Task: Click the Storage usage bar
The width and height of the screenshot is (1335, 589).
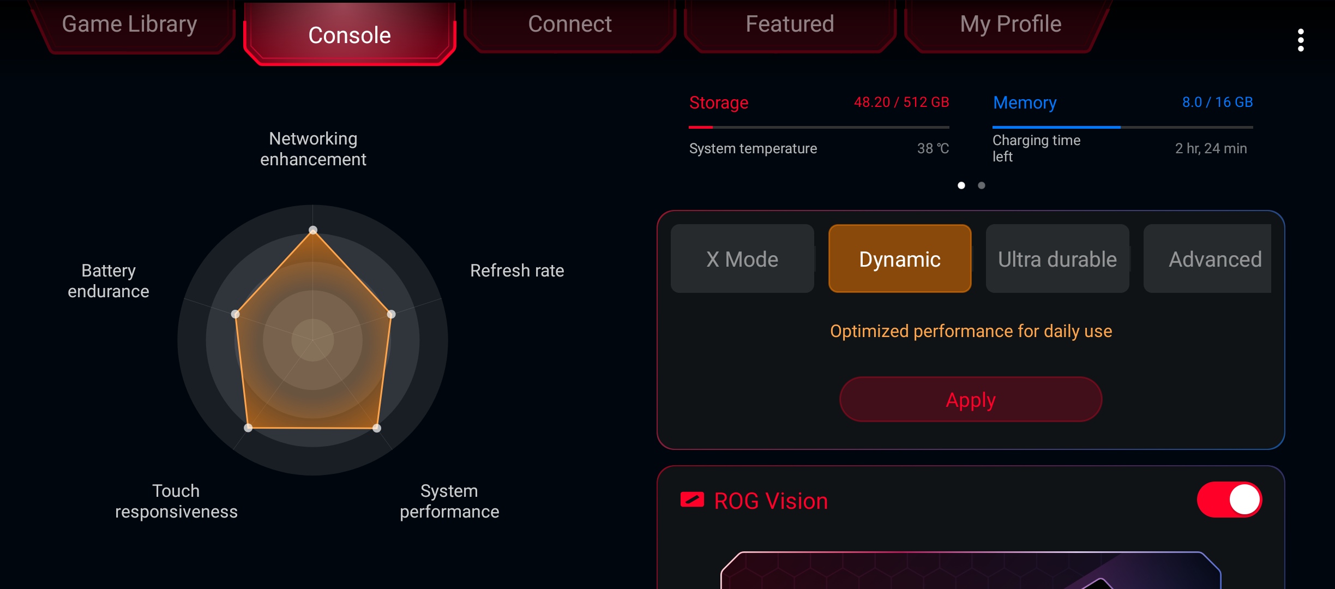Action: 819,127
